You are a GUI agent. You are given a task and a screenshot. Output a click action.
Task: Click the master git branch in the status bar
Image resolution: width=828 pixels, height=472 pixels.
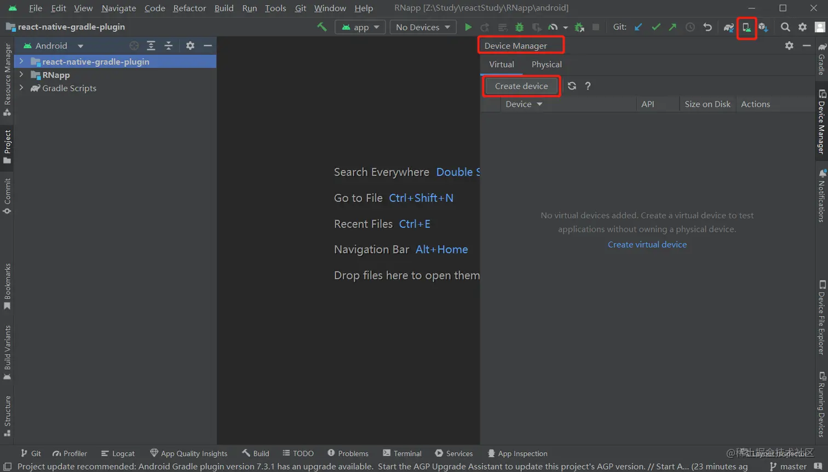[789, 467]
